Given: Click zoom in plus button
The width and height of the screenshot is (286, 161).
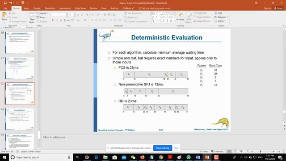Looking at the screenshot, I should (273, 152).
